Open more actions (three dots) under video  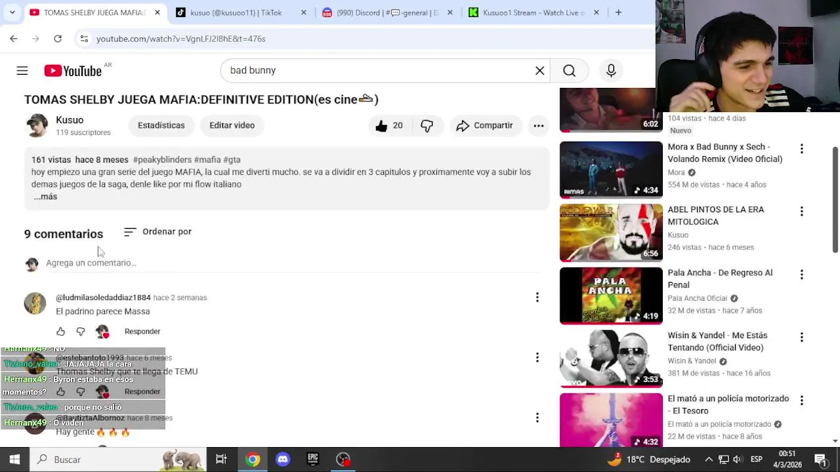click(538, 126)
